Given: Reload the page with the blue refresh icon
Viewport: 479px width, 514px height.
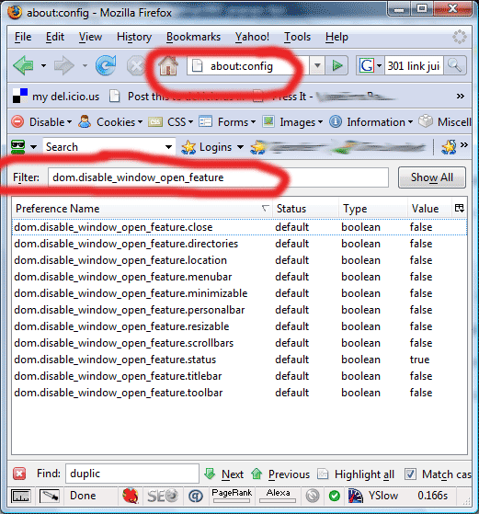Looking at the screenshot, I should pyautogui.click(x=106, y=65).
